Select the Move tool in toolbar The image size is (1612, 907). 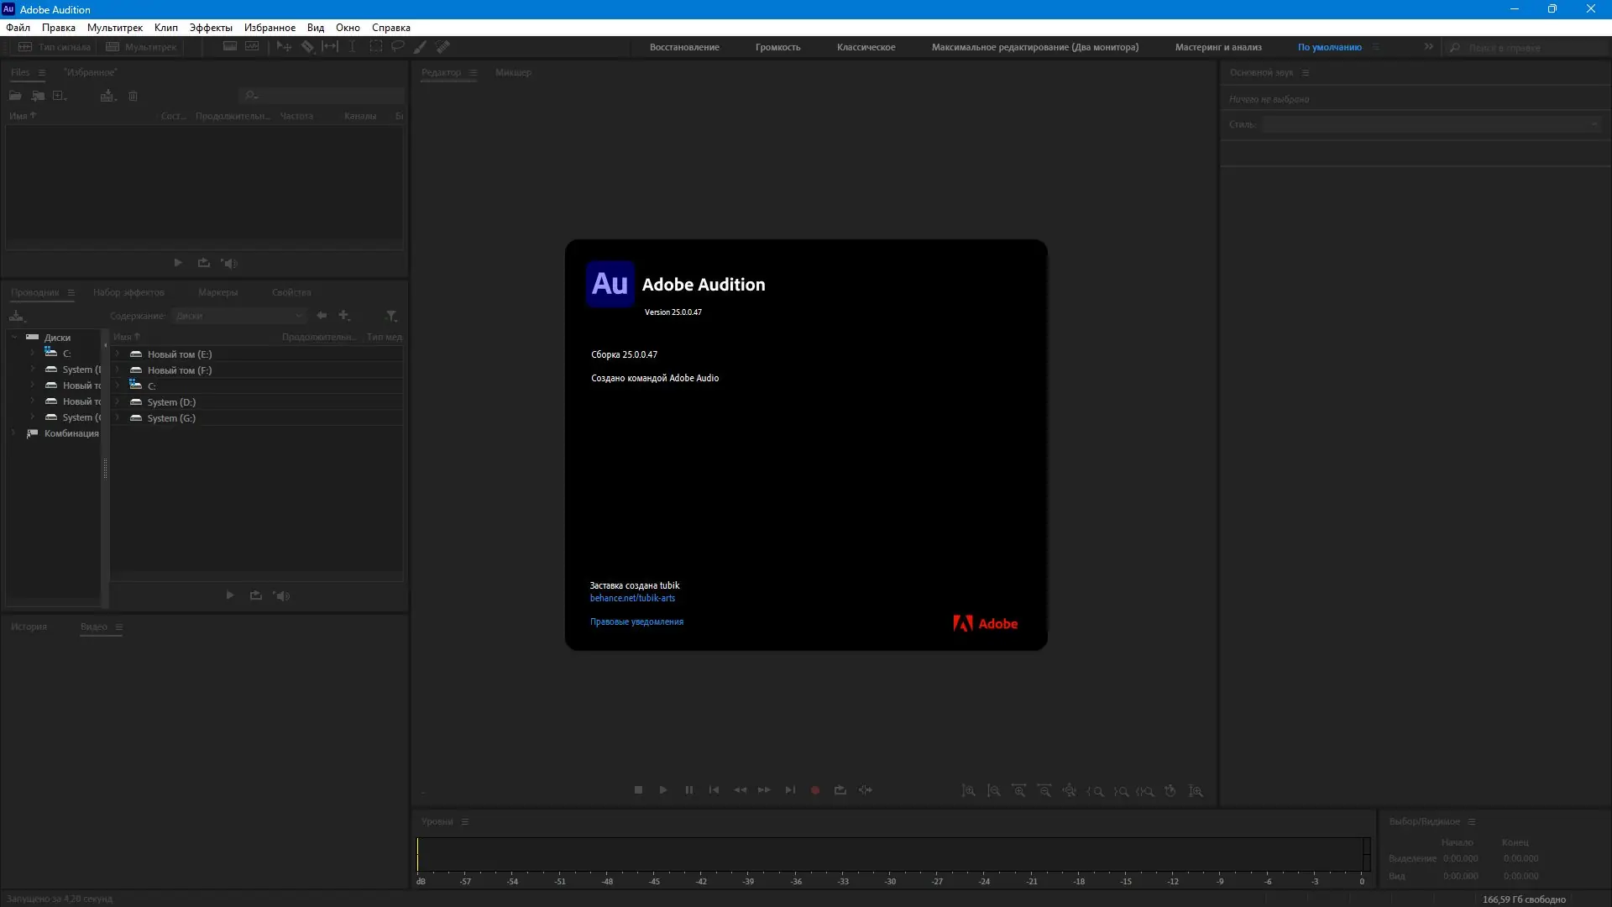point(284,47)
